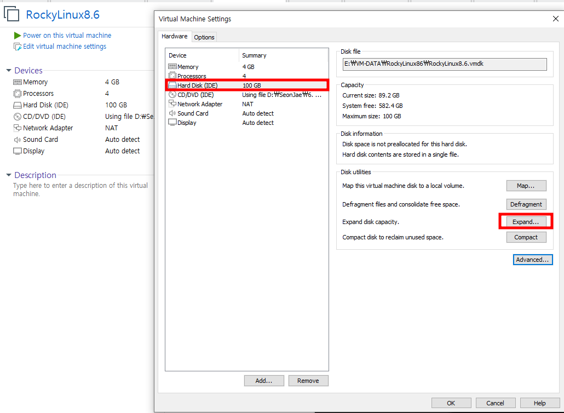Click the Disk file path field

click(x=445, y=64)
